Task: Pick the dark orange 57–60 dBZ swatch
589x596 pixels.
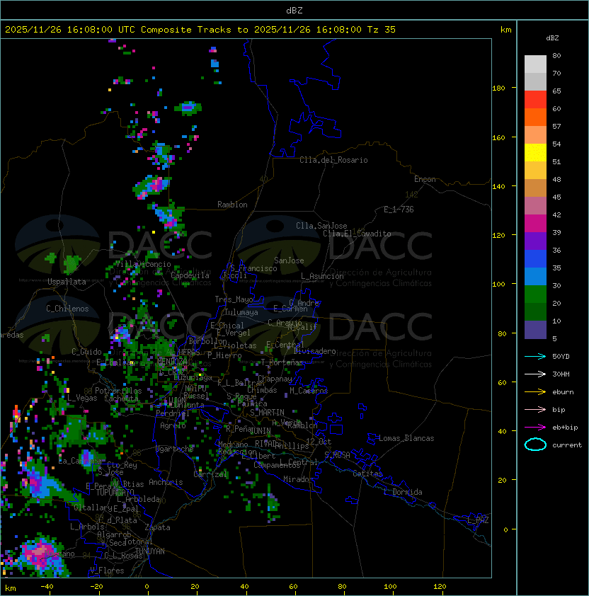Action: point(535,117)
